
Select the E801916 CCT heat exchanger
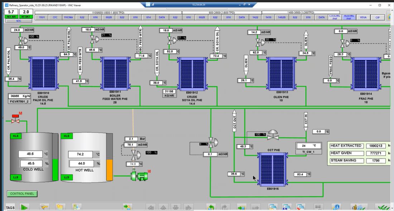(x=273, y=170)
